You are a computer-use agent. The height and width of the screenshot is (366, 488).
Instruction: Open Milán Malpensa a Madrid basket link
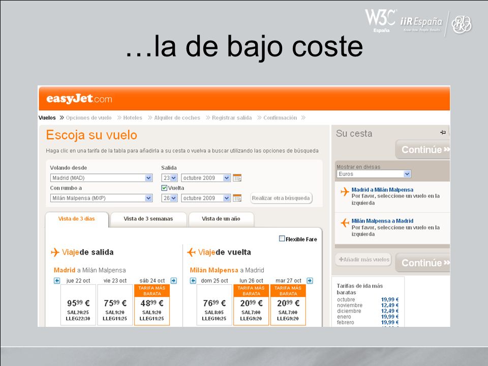pyautogui.click(x=382, y=221)
